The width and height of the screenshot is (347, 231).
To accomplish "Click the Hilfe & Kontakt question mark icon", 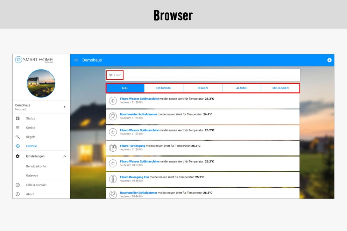I will coord(18,185).
